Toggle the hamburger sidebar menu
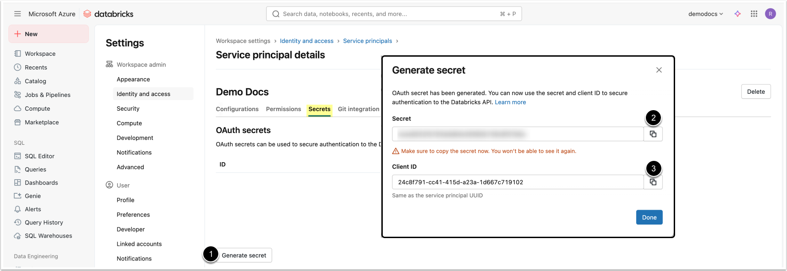The image size is (787, 271). tap(17, 14)
